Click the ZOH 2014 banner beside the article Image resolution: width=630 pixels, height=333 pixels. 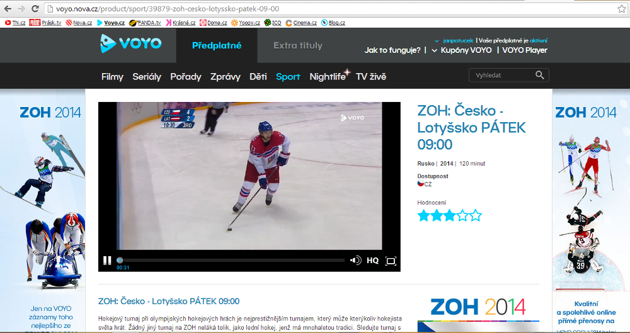point(478,315)
